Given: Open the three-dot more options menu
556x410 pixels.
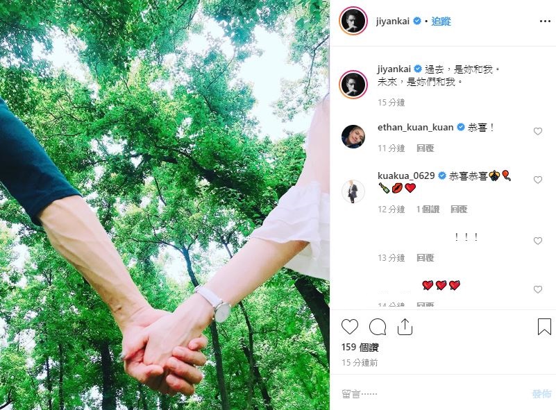Looking at the screenshot, I should coord(545,22).
